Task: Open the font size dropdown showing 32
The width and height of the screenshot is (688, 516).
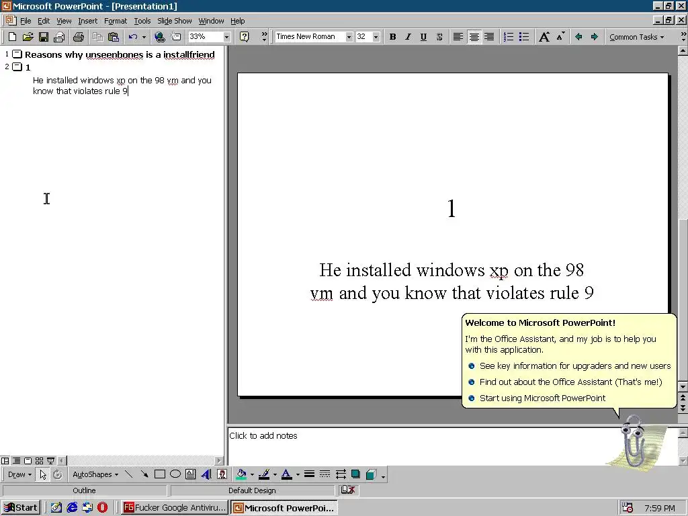Action: [376, 37]
